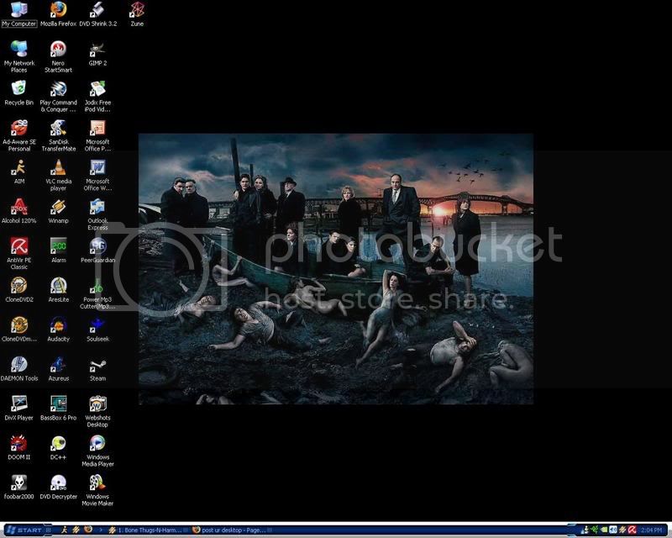Open DAEMON Tools desktop icon

click(x=18, y=369)
